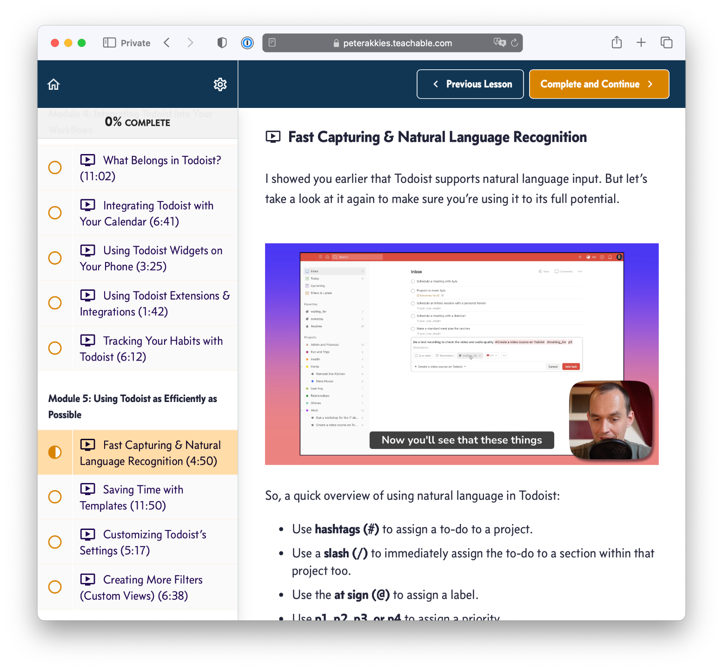
Task: Open lesson title 'What Belongs in Todoist? (11:02)'
Action: coord(151,168)
